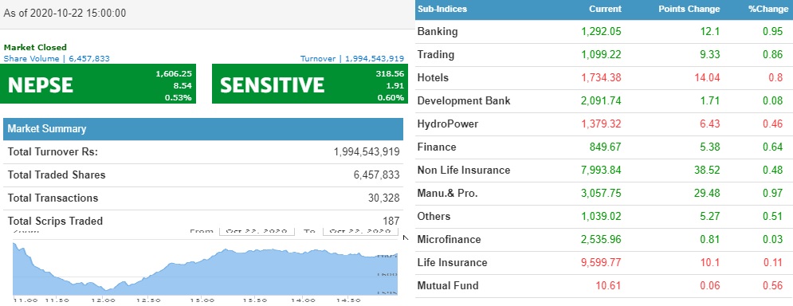Click Finance current value 849.67
This screenshot has width=793, height=306.
606,147
